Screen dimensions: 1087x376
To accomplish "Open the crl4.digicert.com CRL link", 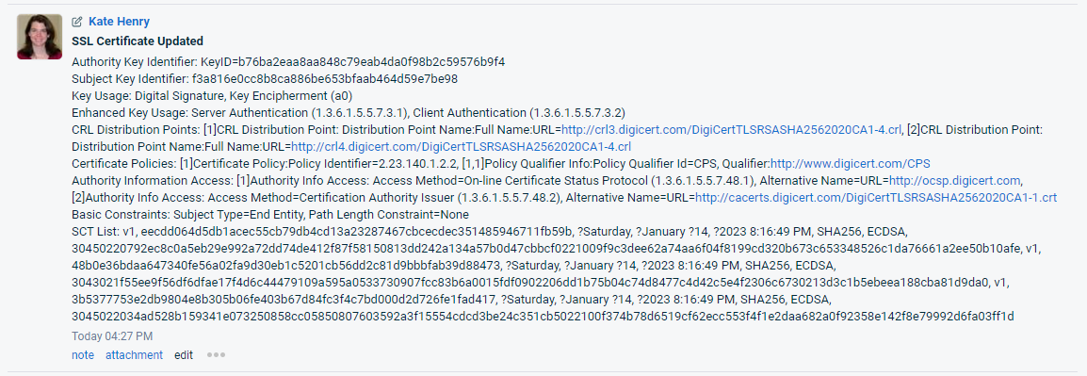I will [x=461, y=146].
